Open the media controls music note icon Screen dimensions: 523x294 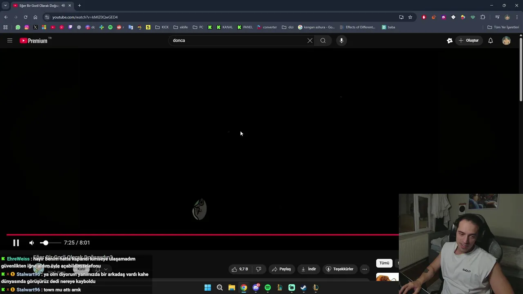point(497,17)
